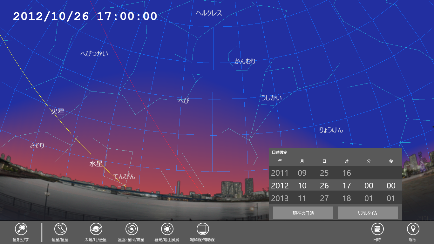434x244 pixels.
Task: Click the へび constellation label
Action: click(184, 101)
